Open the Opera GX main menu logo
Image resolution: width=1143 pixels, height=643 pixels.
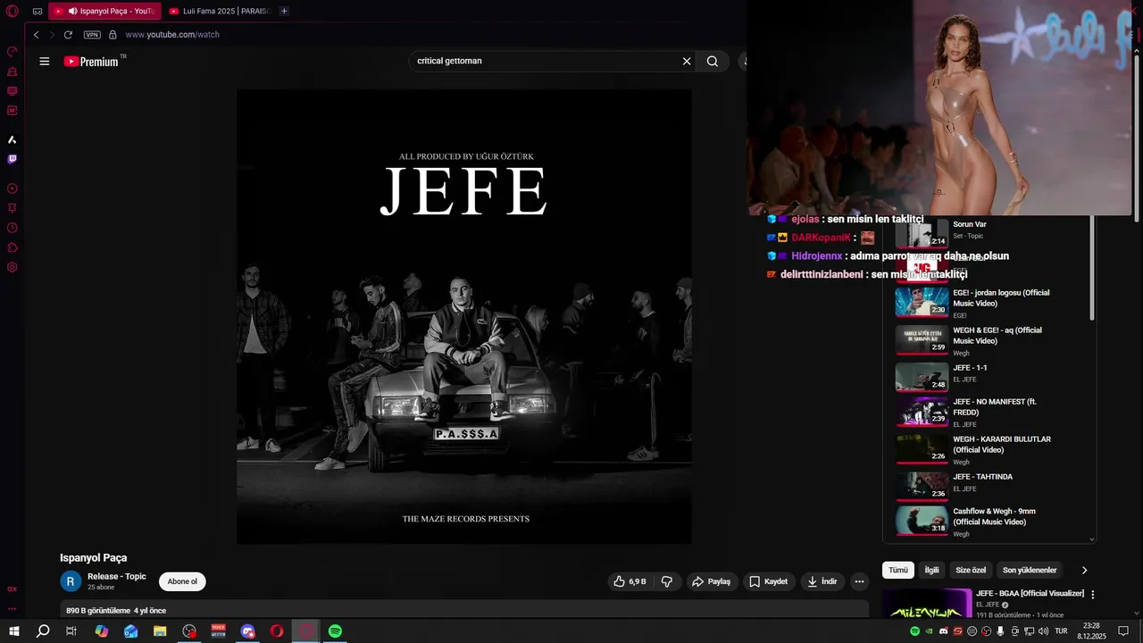[x=13, y=11]
